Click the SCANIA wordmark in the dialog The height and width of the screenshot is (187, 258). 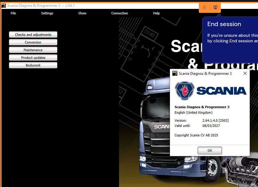coord(221,91)
